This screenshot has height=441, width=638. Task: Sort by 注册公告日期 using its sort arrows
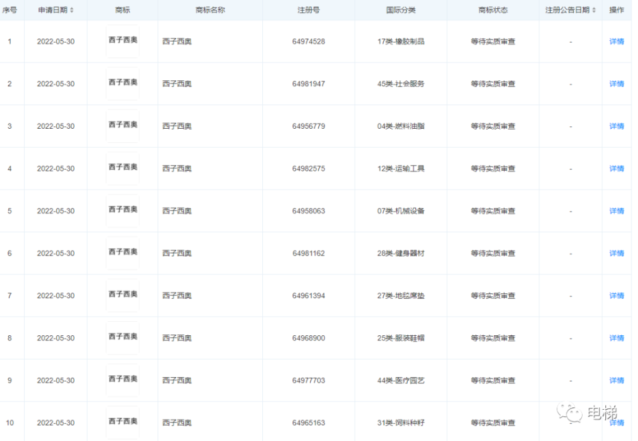593,10
